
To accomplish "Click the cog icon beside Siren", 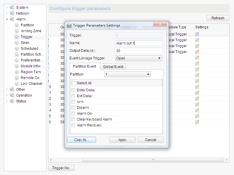I will (x=17, y=43).
